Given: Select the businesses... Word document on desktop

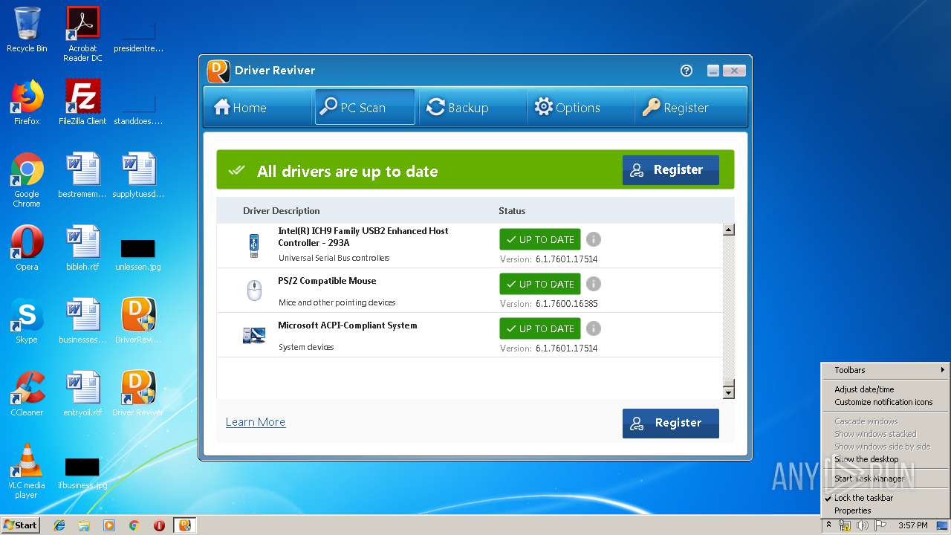Looking at the screenshot, I should coord(82,321).
